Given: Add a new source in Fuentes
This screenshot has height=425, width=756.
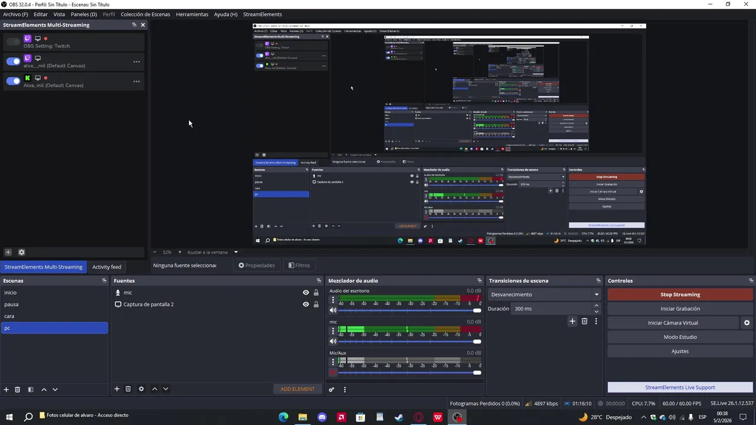Looking at the screenshot, I should (x=117, y=389).
